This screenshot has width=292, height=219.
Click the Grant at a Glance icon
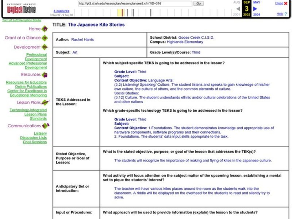pos(45,38)
